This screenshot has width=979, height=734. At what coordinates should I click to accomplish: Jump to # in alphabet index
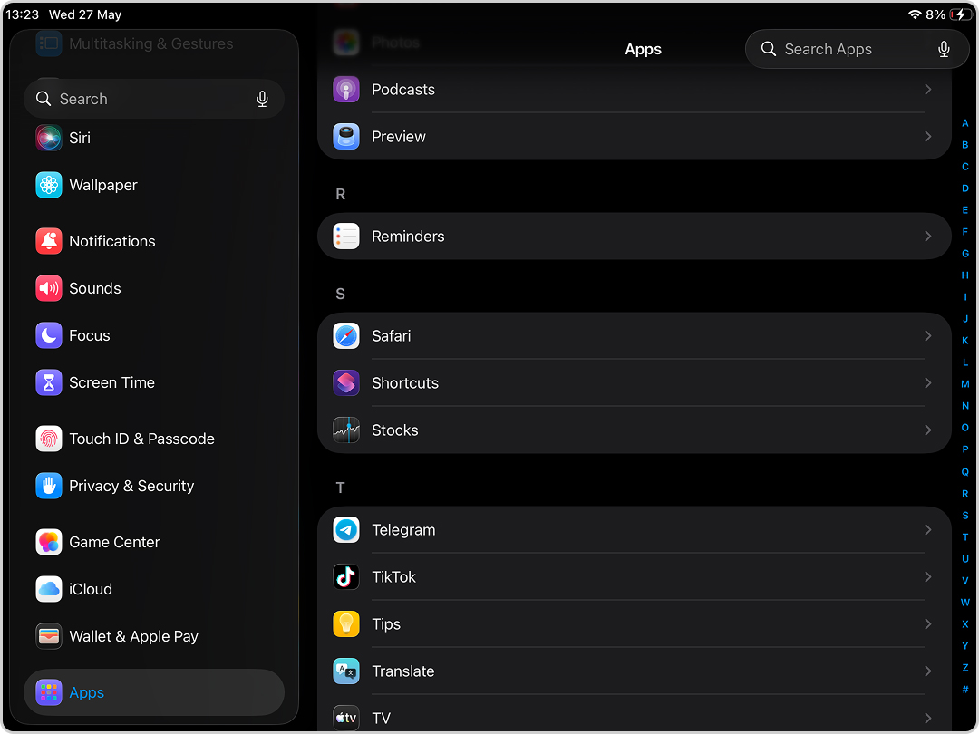pos(965,689)
